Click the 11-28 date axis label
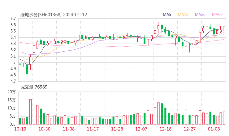 (x=117, y=129)
